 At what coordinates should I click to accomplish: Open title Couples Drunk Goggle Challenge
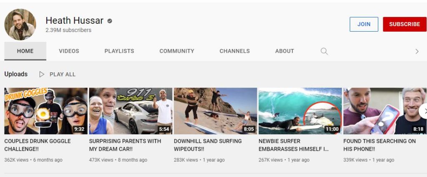pyautogui.click(x=37, y=145)
